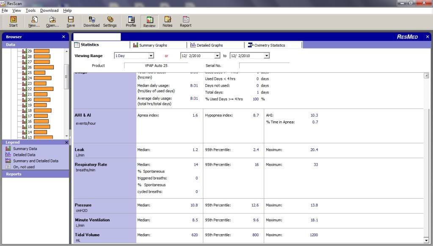Screen dimensions: 433x246
Task: Select day 19 in the data browser
Action: [34, 105]
